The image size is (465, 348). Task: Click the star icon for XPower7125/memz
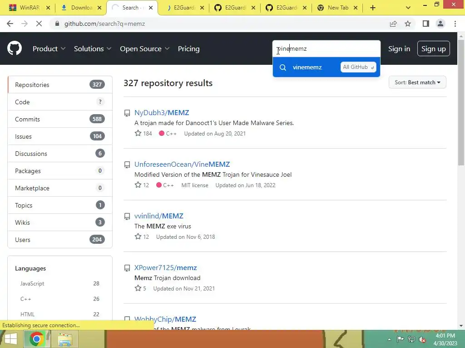[x=138, y=288]
